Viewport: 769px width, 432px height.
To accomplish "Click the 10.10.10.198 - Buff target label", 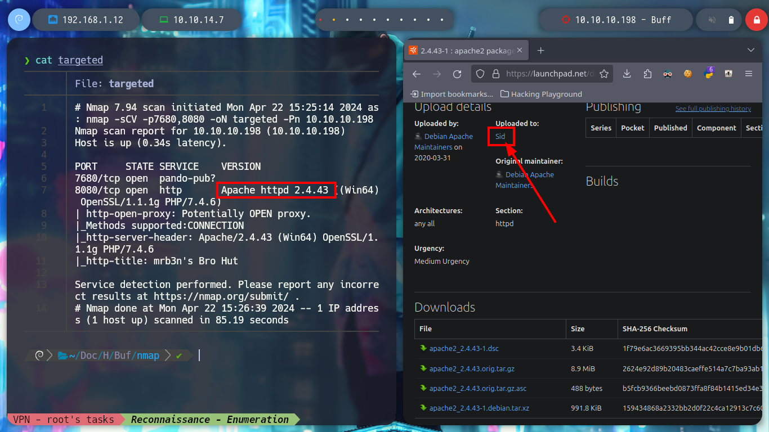I will click(623, 20).
